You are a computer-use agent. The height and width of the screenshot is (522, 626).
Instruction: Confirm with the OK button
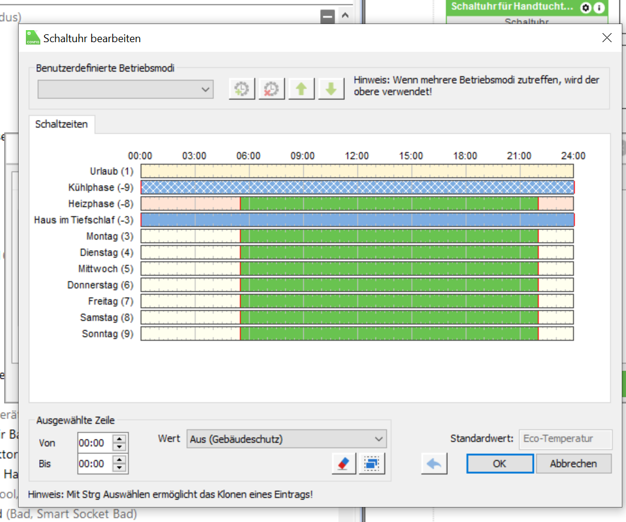point(500,464)
